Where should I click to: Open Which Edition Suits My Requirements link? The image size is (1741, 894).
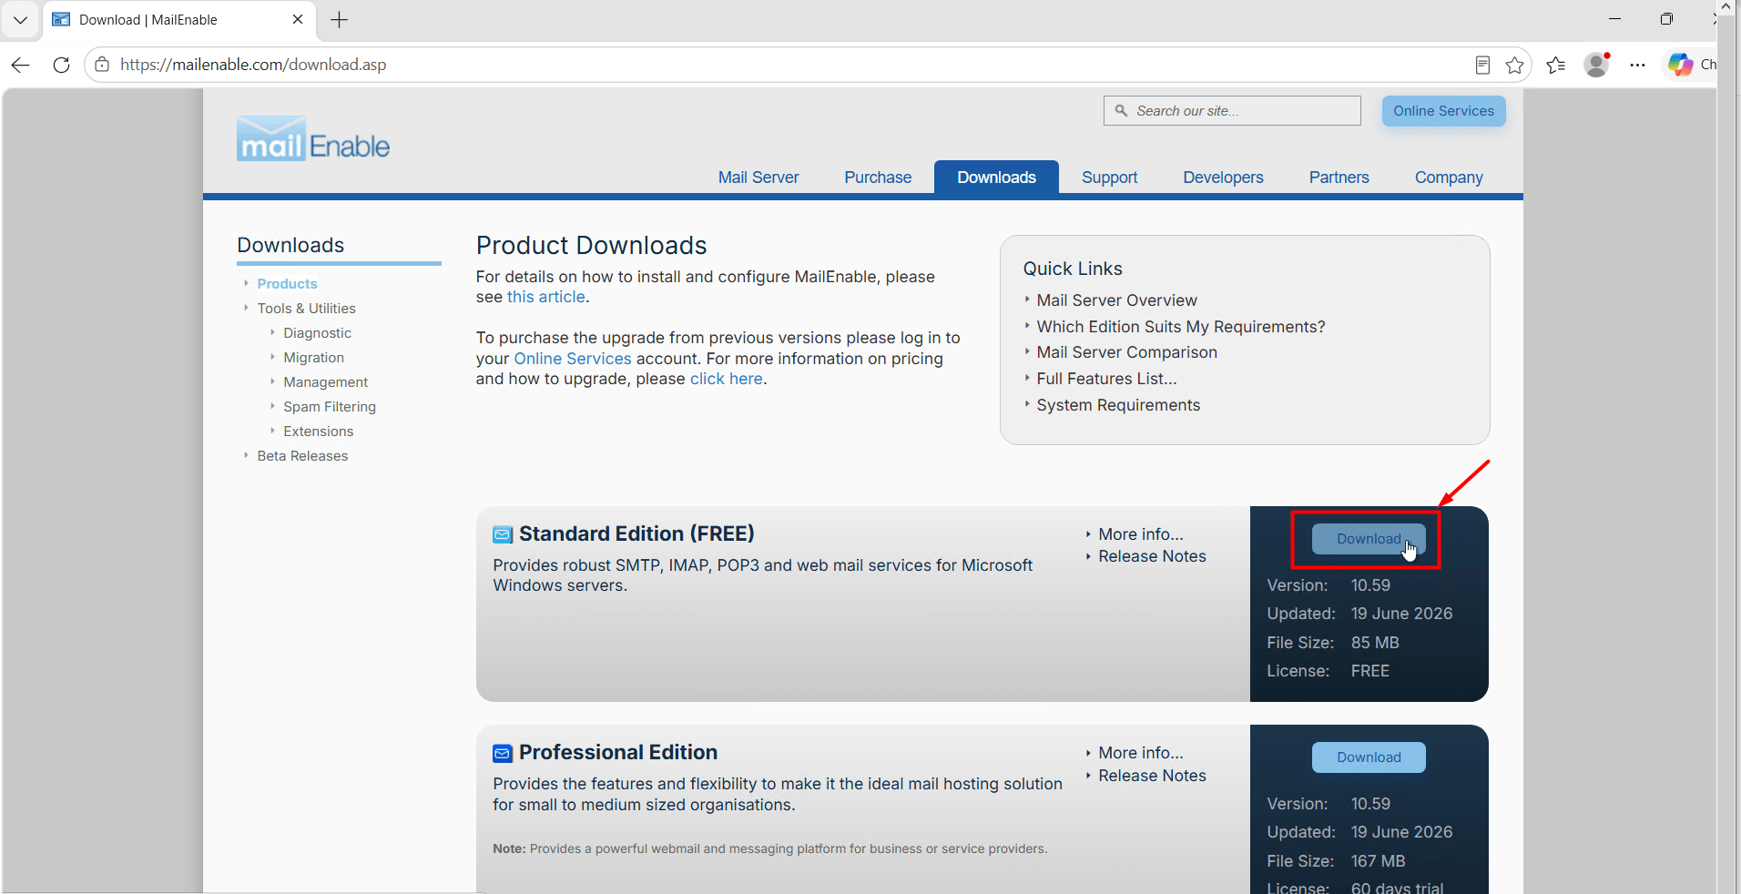pyautogui.click(x=1180, y=327)
